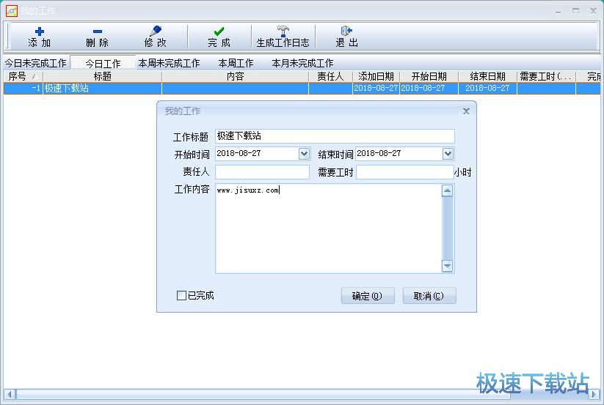Switch to 今日未完成工作 tab

[x=35, y=63]
